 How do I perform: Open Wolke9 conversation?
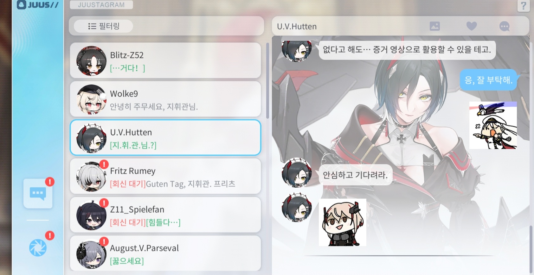click(x=165, y=99)
